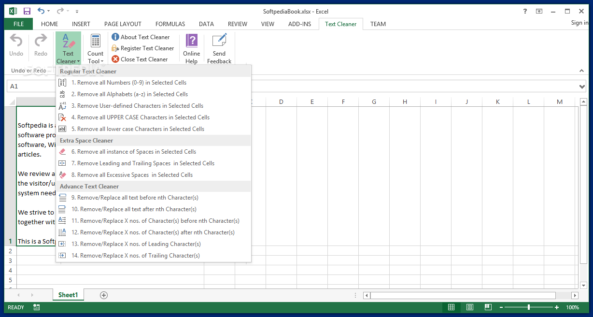Select the Sheet1 worksheet tab
Screen dimensions: 593x317
68,295
